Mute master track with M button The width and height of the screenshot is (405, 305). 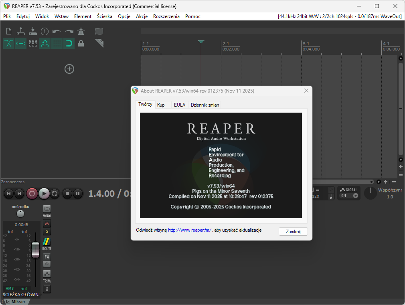point(47,223)
